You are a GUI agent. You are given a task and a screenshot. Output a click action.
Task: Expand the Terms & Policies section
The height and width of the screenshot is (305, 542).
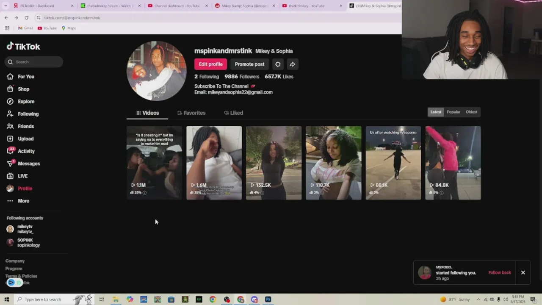[x=21, y=276]
